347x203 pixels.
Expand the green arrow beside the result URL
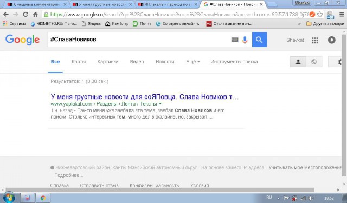160,104
